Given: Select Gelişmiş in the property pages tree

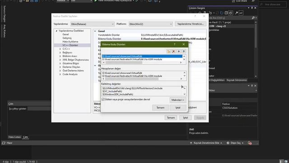Looking at the screenshot, I should [x=67, y=38].
